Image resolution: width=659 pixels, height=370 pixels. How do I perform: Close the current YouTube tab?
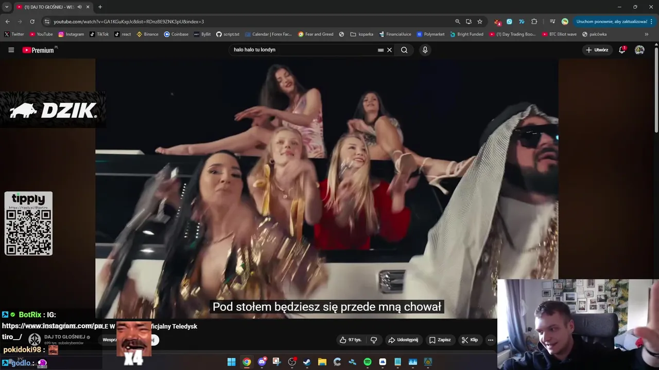click(x=88, y=7)
